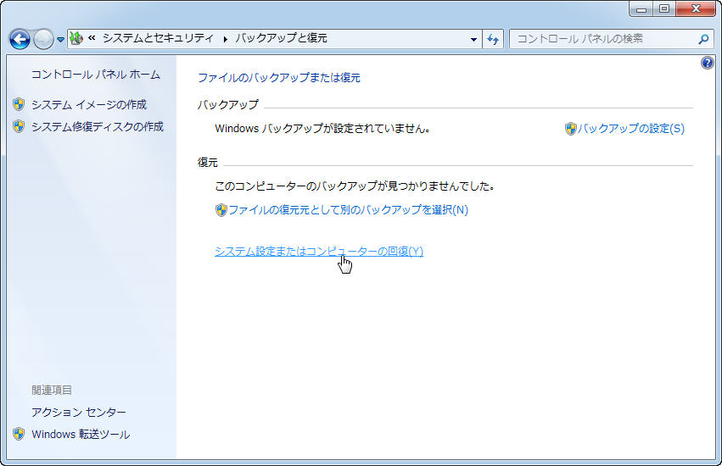Viewport: 722px width, 466px height.
Task: Open the recent pages dropdown arrow
Action: coord(60,40)
